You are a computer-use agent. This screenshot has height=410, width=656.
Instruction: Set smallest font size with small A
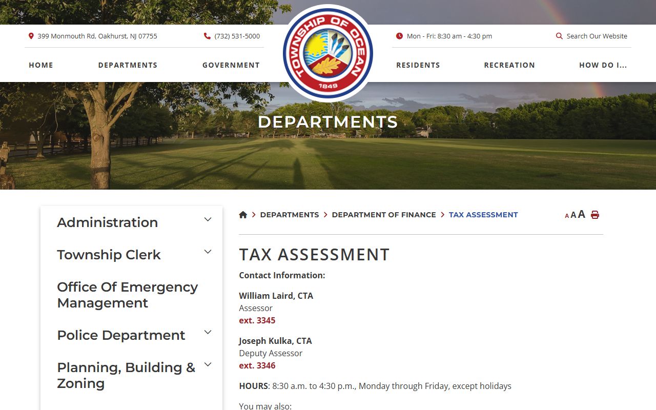(x=567, y=216)
